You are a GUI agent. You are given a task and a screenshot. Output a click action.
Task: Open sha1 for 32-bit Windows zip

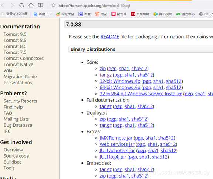point(158,81)
